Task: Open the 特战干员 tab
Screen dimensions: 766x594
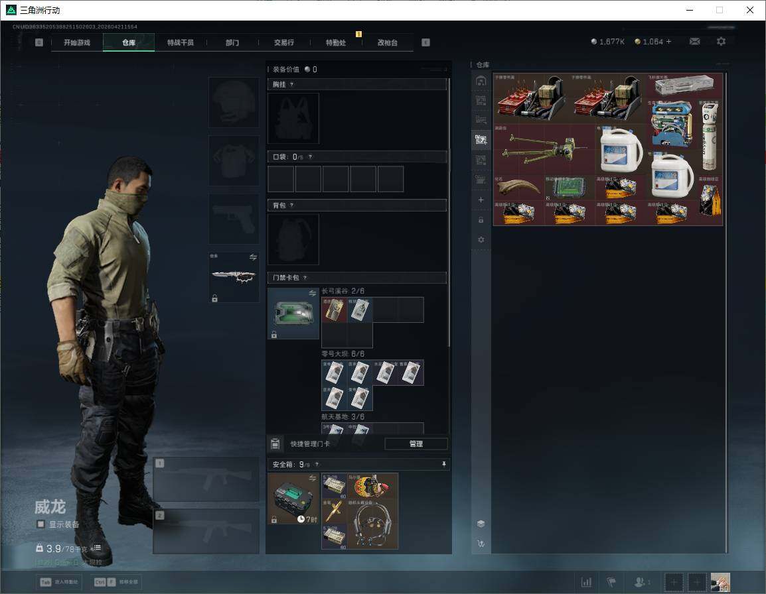Action: coord(181,42)
